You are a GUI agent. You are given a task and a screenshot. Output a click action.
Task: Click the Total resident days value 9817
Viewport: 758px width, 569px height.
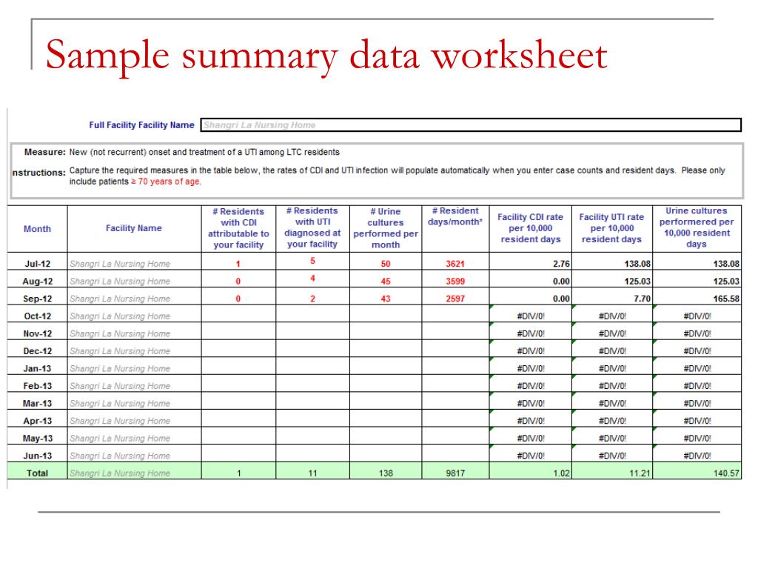click(455, 473)
